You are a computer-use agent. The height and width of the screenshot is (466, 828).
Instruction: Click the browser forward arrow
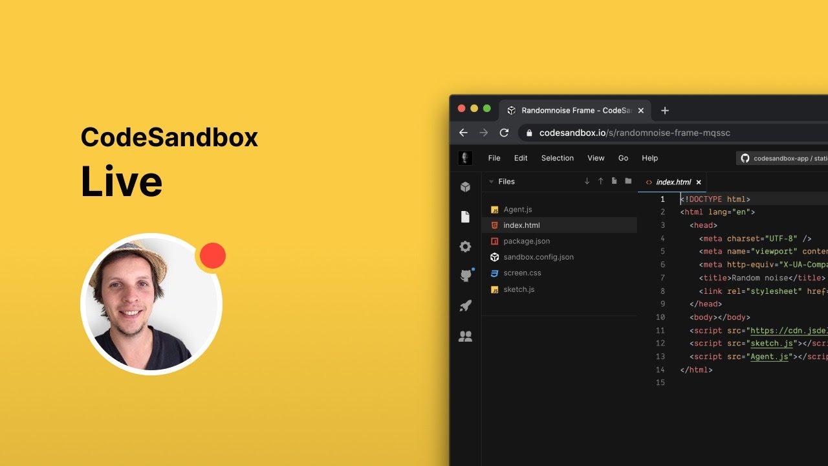(484, 133)
